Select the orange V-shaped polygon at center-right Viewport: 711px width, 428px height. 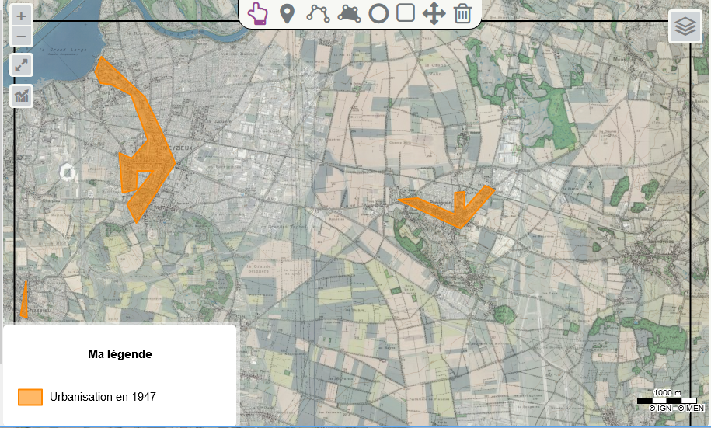(x=458, y=211)
